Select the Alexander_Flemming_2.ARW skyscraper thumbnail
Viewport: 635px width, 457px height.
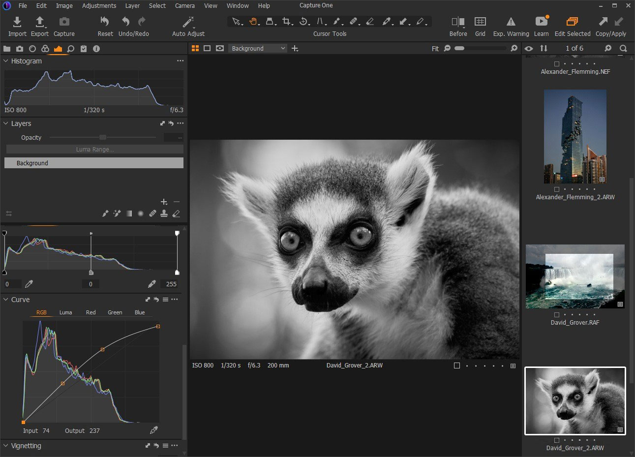coord(575,137)
